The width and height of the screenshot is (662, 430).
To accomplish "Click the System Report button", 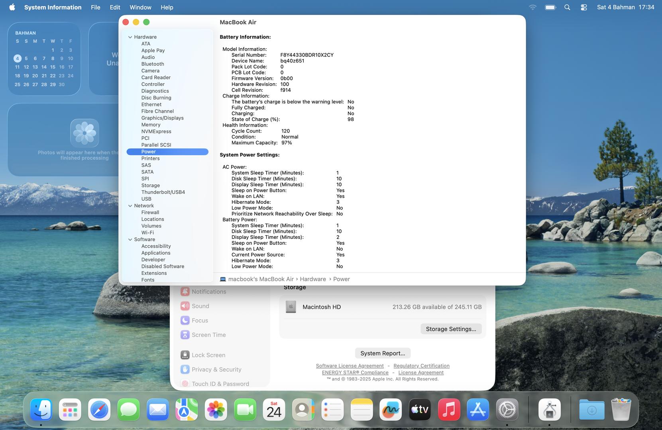I will (382, 353).
